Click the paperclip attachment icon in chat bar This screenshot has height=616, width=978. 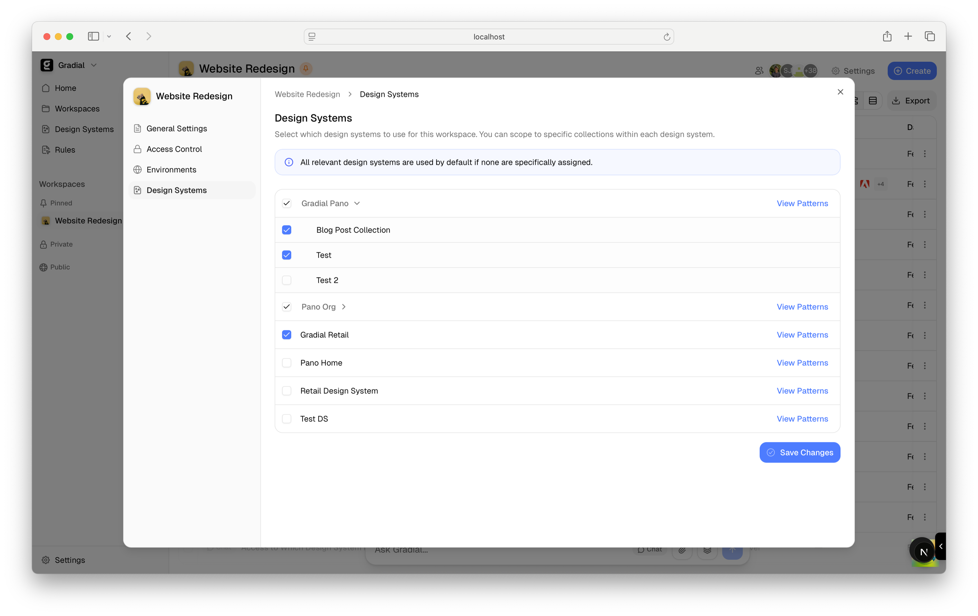(682, 551)
